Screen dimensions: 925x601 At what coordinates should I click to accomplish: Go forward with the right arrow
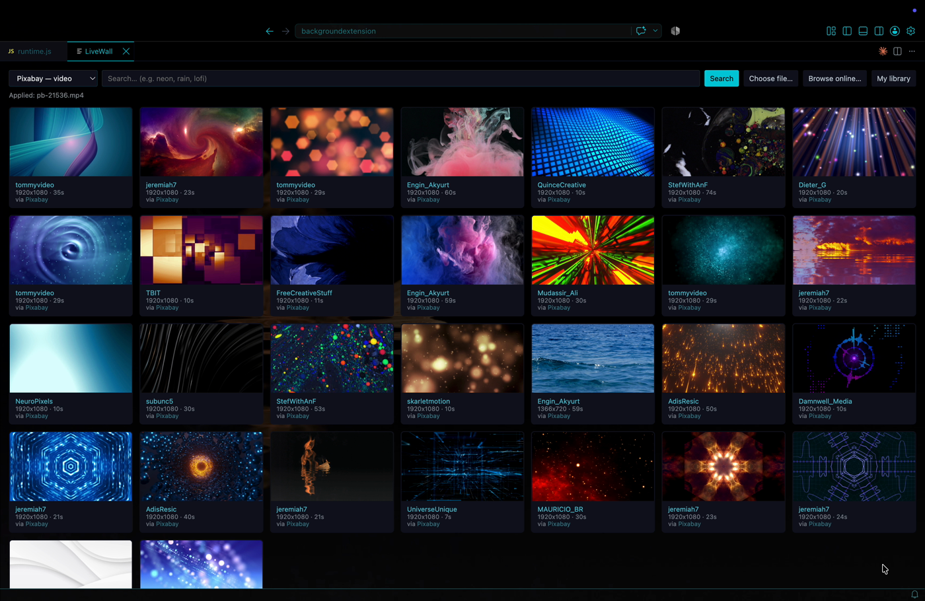(x=285, y=31)
